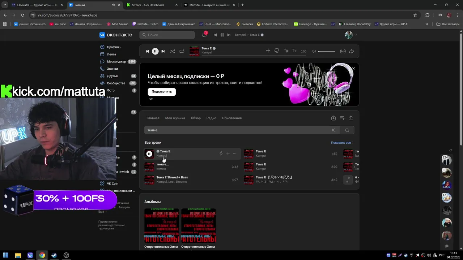Open Лента news feed in sidebar
This screenshot has height=260, width=463.
coord(111,54)
